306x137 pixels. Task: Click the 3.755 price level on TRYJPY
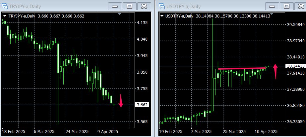pyautogui.click(x=142, y=89)
